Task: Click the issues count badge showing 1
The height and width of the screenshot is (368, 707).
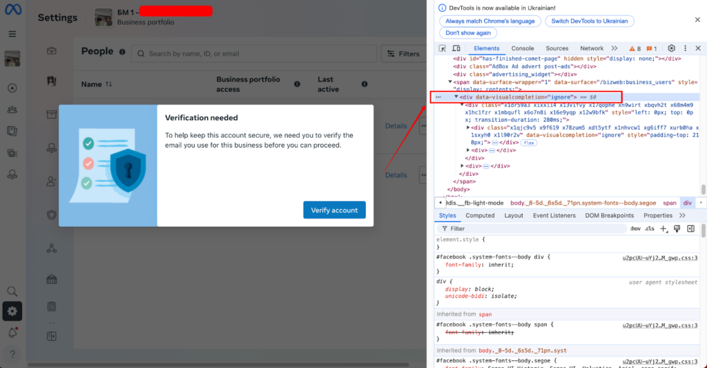Action: 652,49
